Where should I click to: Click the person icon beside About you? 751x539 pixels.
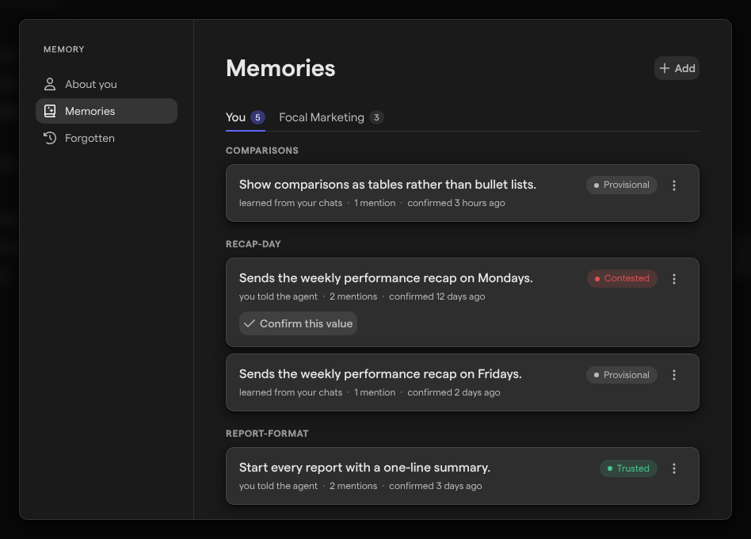point(50,84)
